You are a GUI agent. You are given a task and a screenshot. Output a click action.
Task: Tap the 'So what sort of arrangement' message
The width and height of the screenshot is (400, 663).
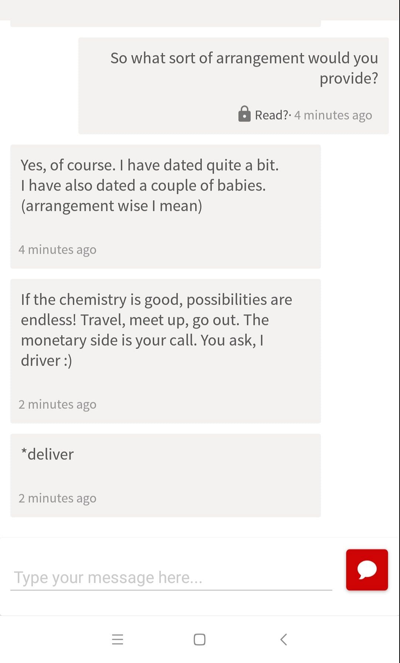tap(233, 86)
